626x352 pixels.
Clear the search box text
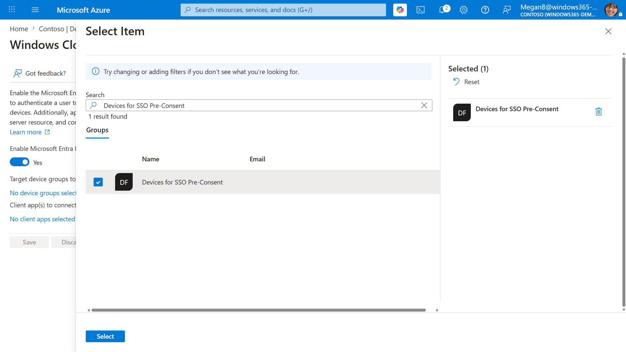click(424, 105)
